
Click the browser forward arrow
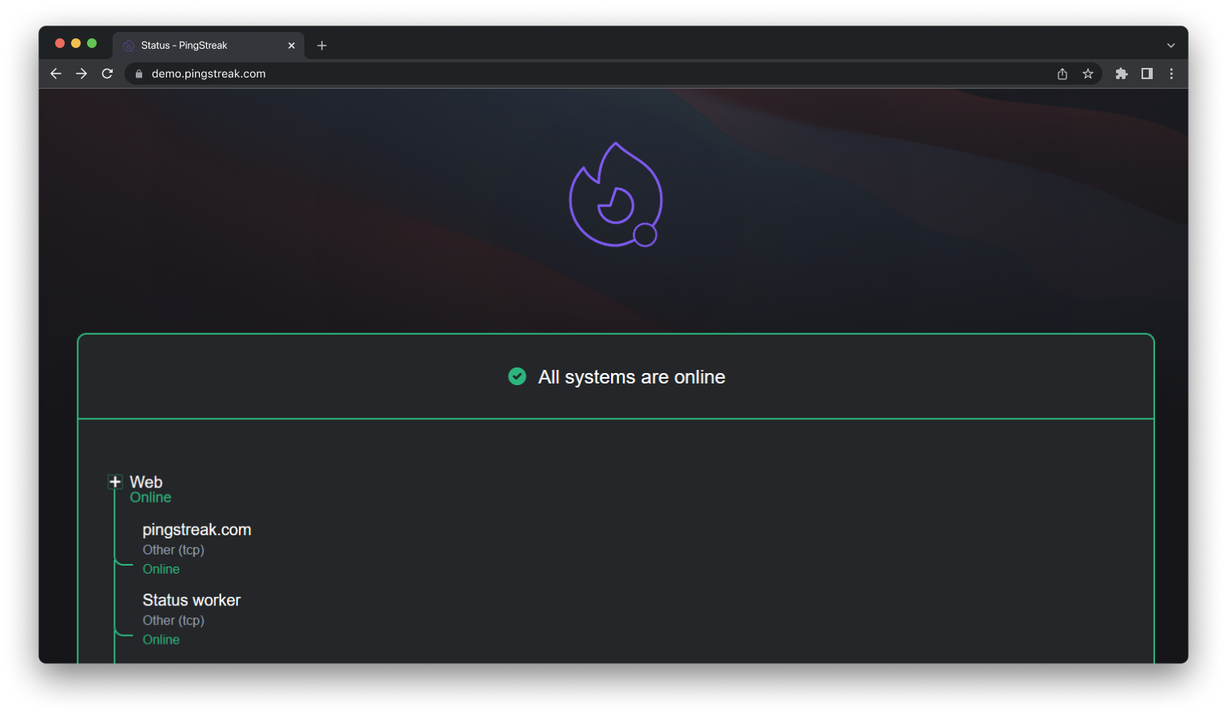pos(81,73)
